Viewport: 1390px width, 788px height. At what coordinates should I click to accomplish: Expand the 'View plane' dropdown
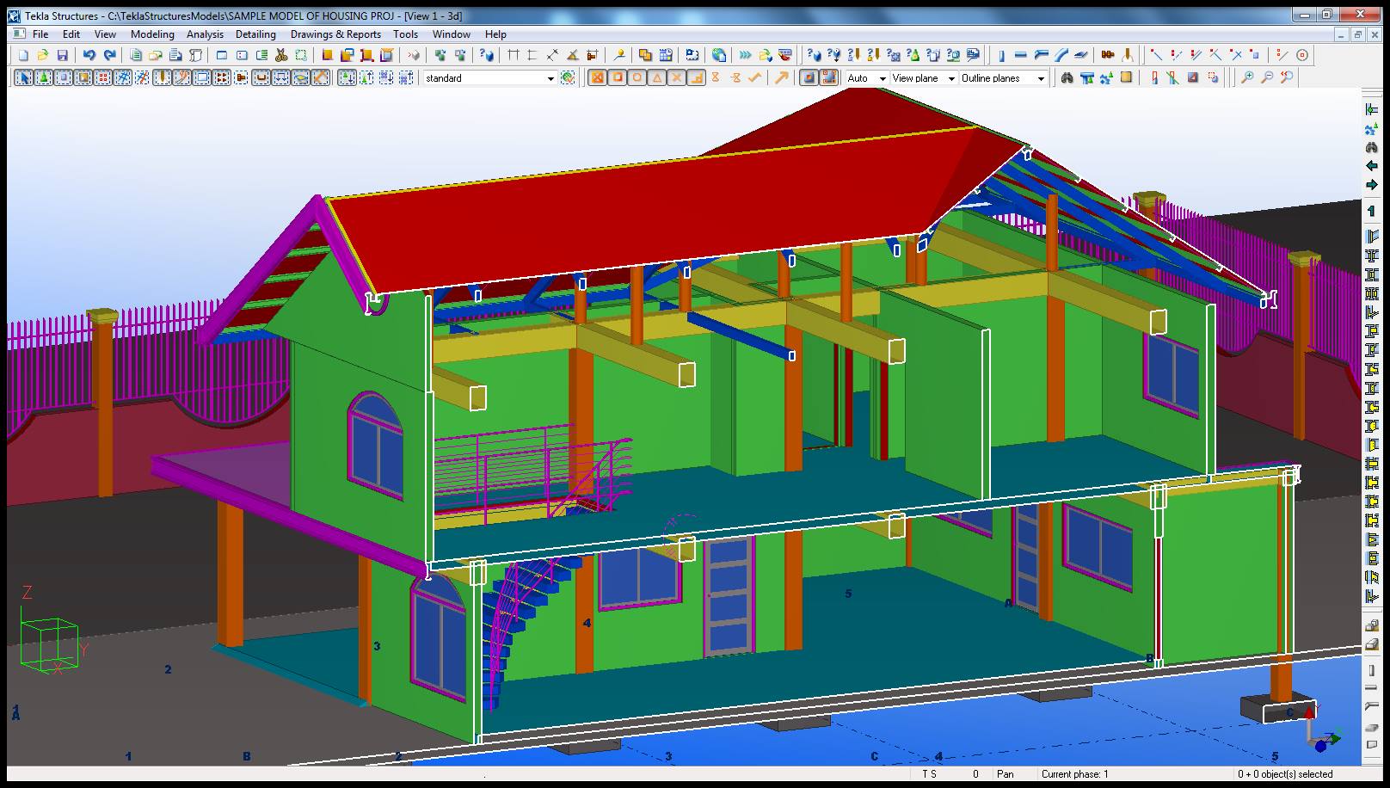coord(951,78)
